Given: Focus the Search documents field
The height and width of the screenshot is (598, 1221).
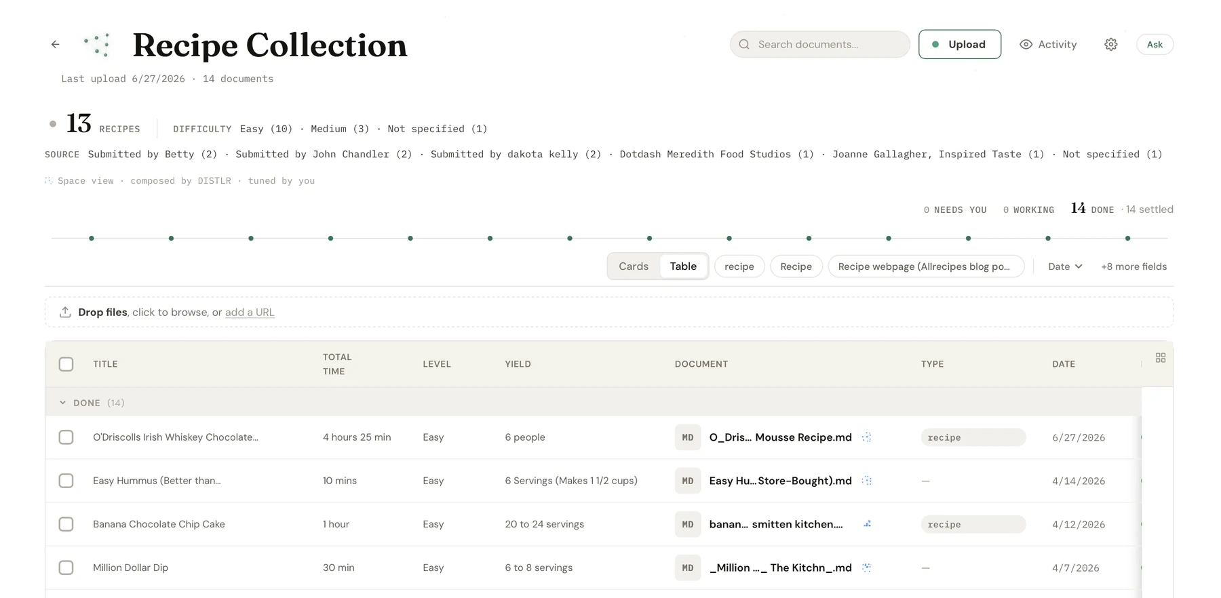Looking at the screenshot, I should click(819, 45).
